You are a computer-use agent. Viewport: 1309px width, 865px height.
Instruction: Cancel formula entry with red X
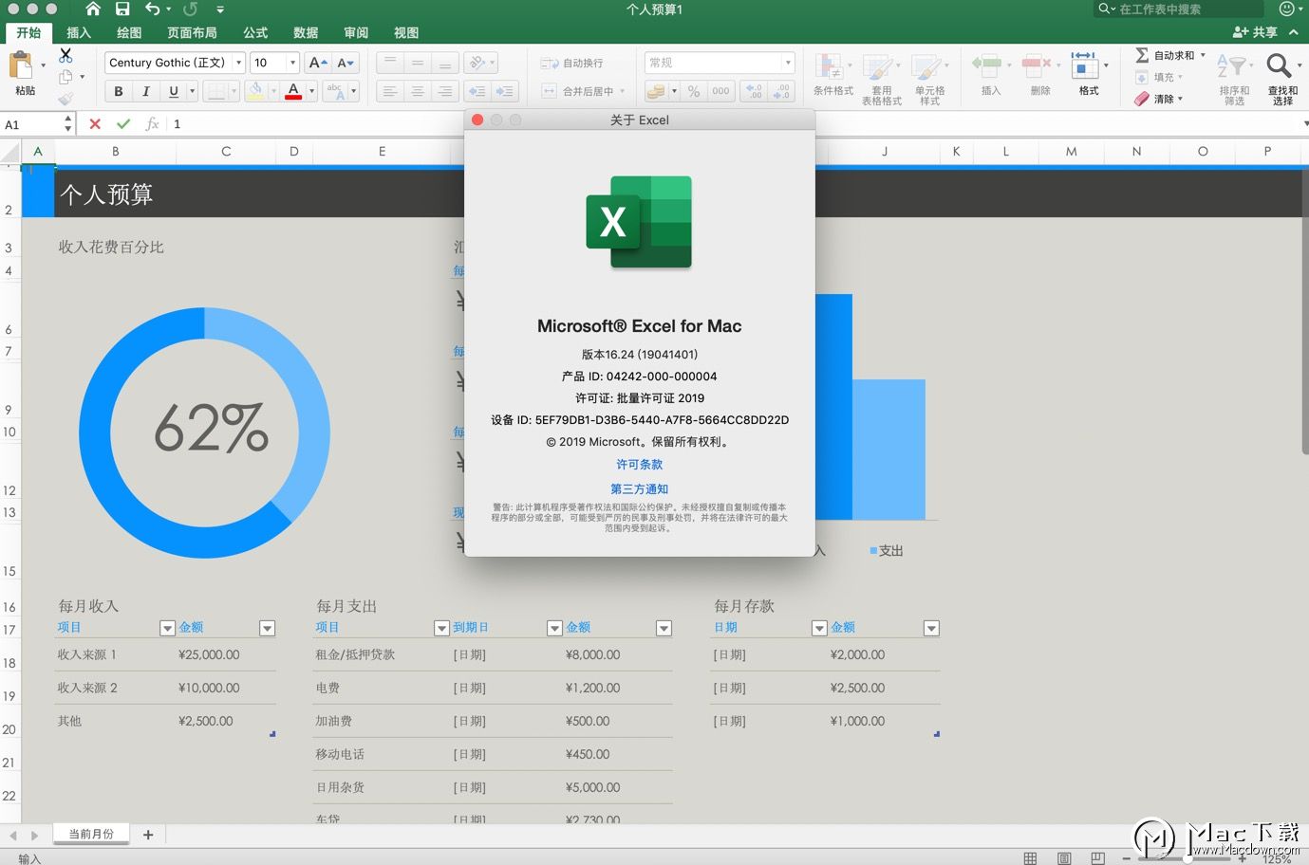pyautogui.click(x=95, y=124)
